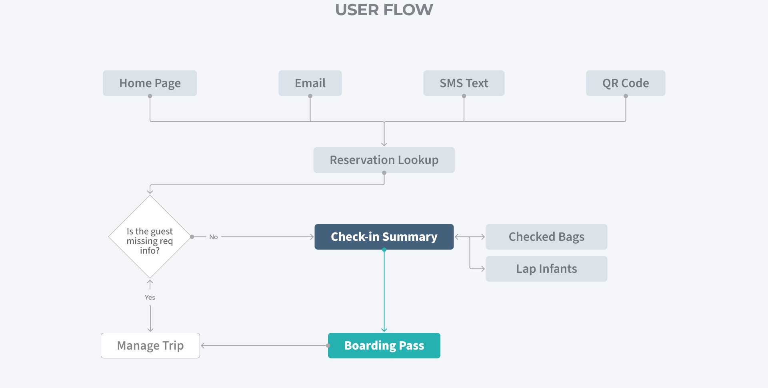Click the Manage Trip box

150,346
